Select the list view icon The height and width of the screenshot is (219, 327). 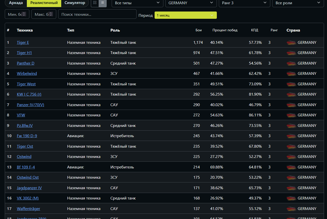[x=102, y=3]
